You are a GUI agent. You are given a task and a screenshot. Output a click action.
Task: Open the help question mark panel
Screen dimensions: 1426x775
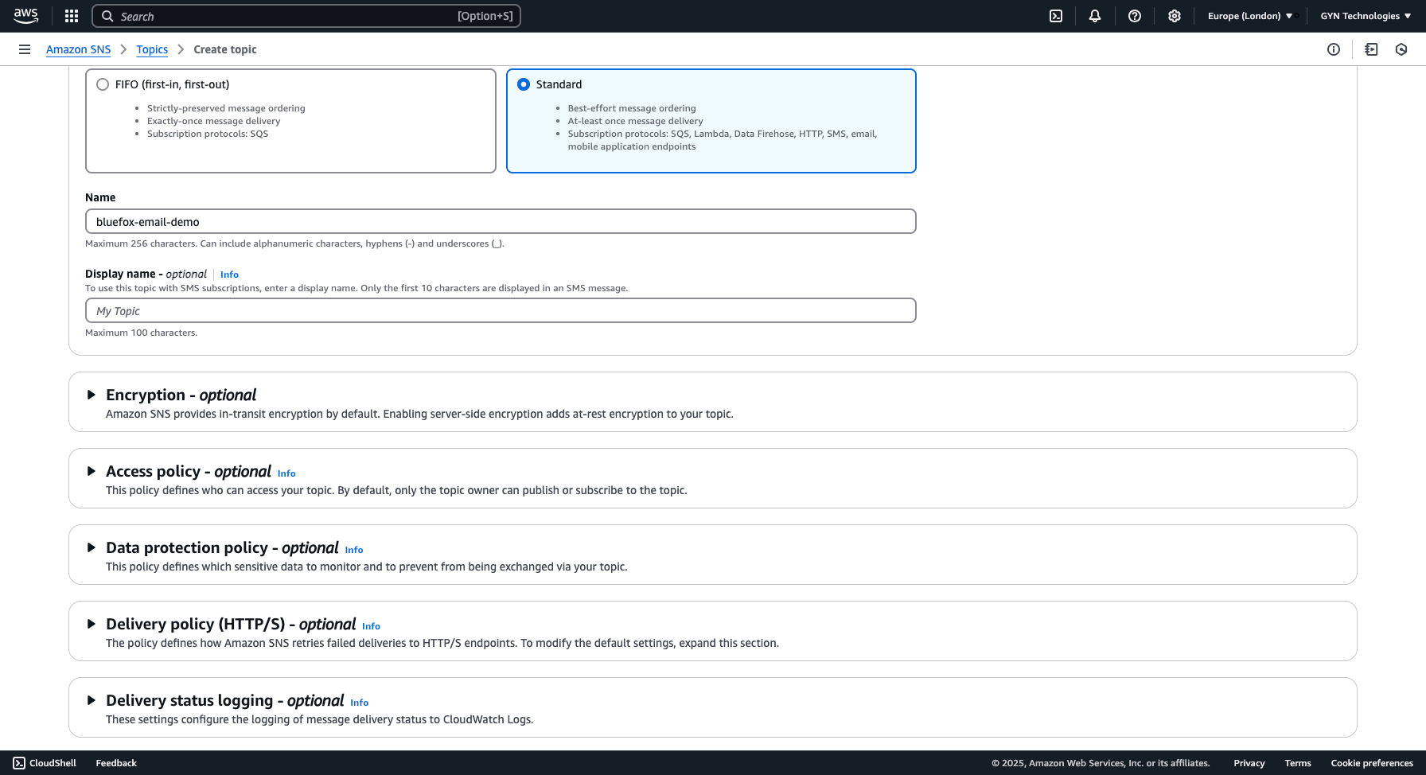point(1135,16)
